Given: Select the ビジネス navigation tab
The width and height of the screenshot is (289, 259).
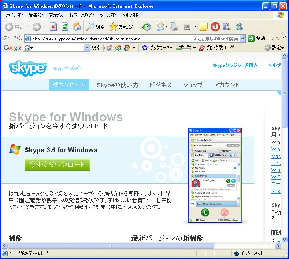Looking at the screenshot, I should click(x=160, y=85).
